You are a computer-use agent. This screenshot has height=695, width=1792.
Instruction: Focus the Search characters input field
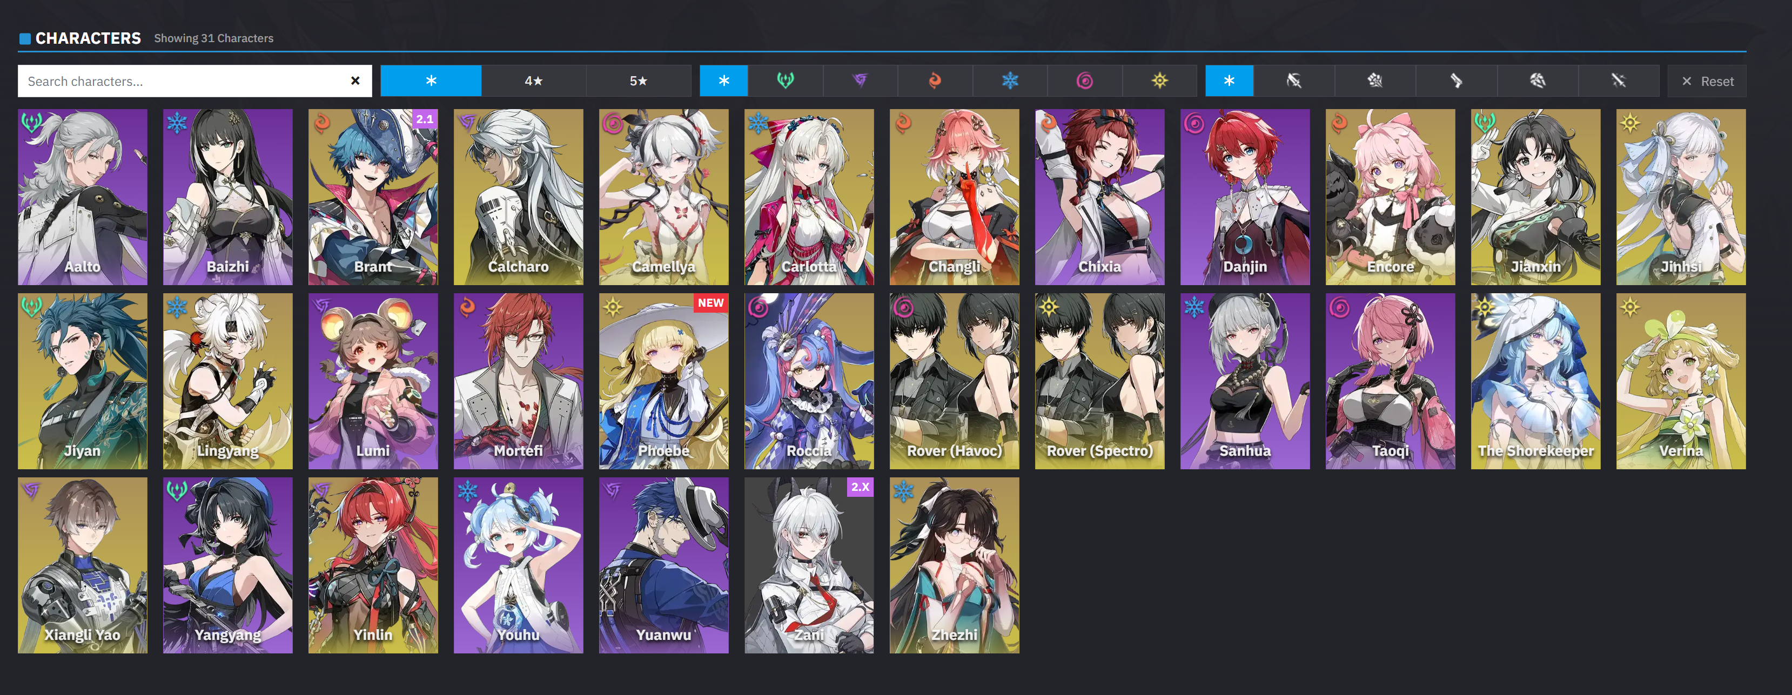pos(184,80)
